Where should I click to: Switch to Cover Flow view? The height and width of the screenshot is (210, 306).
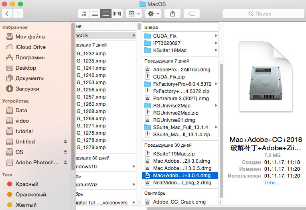[x=117, y=14]
